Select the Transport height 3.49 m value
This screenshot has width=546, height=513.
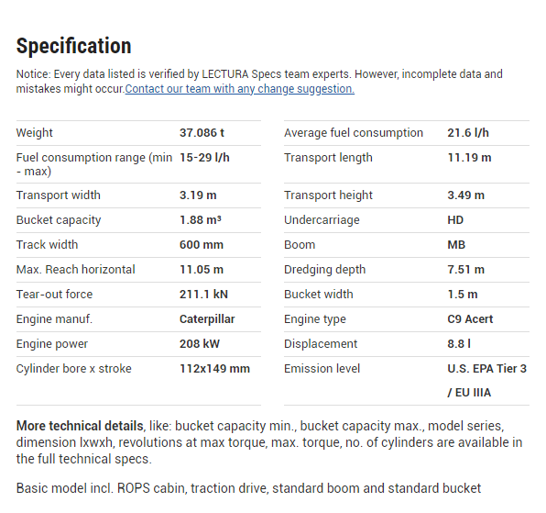[466, 195]
